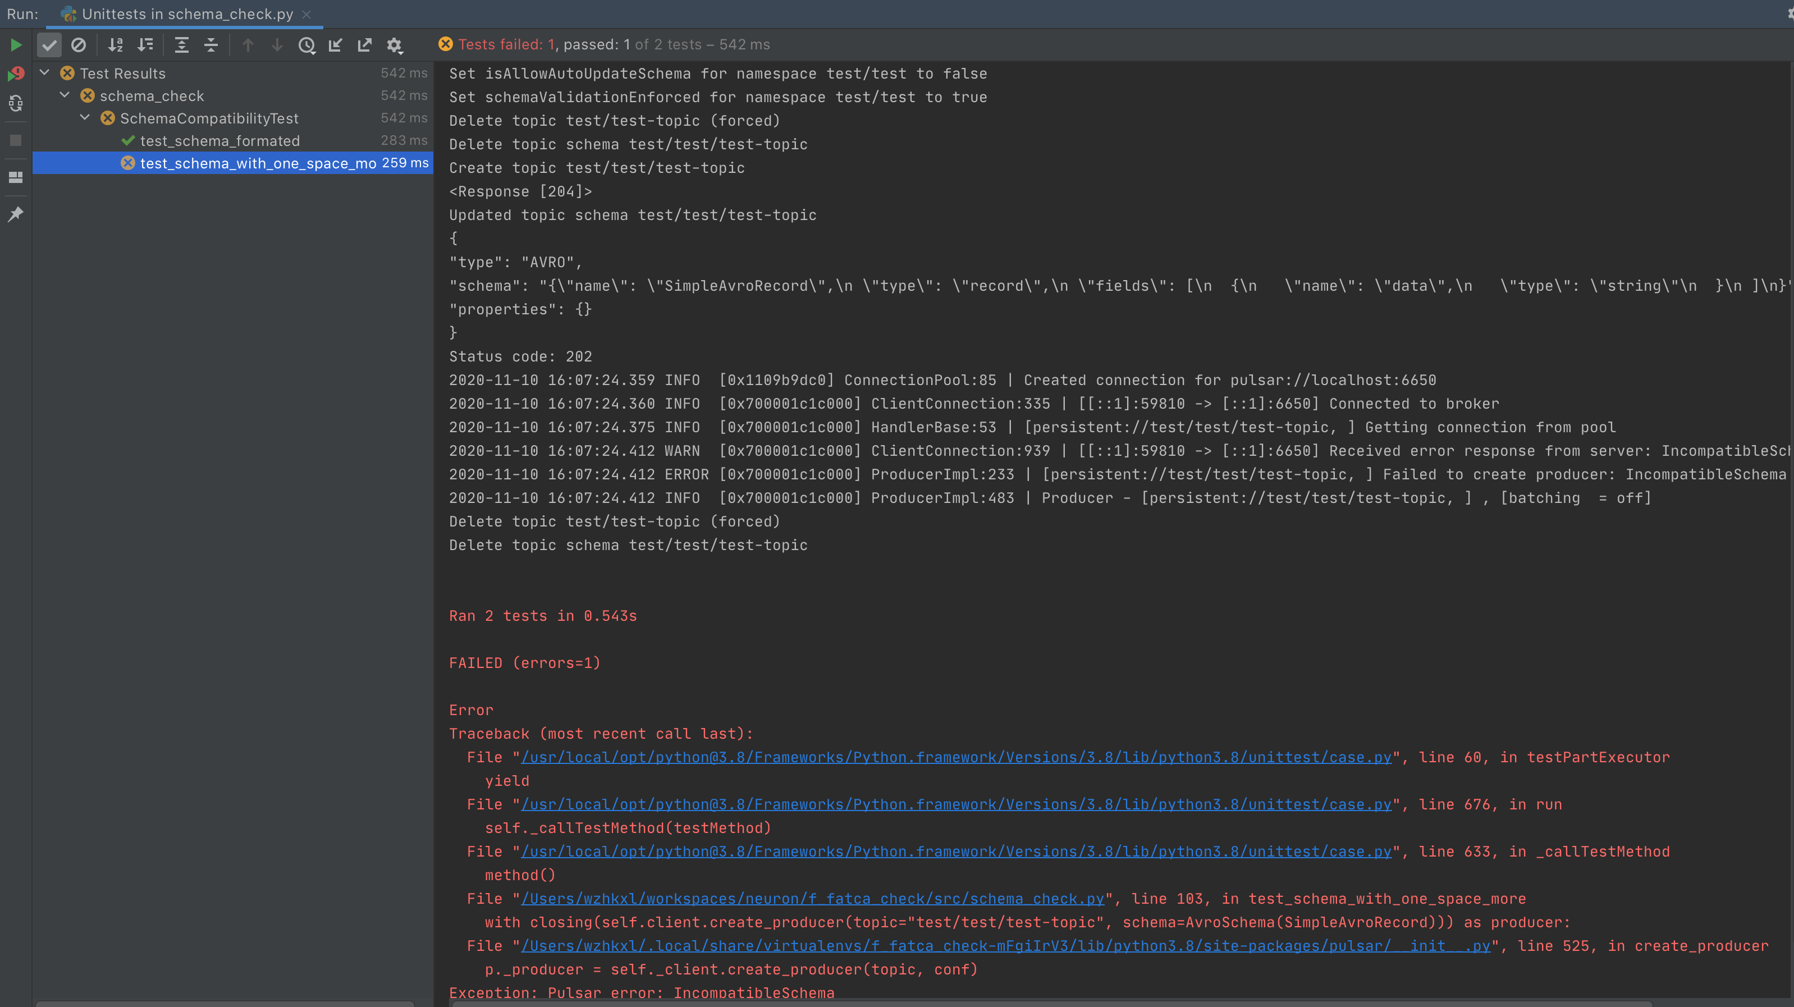The width and height of the screenshot is (1794, 1007).
Task: Jump to the next failed test
Action: [x=277, y=44]
